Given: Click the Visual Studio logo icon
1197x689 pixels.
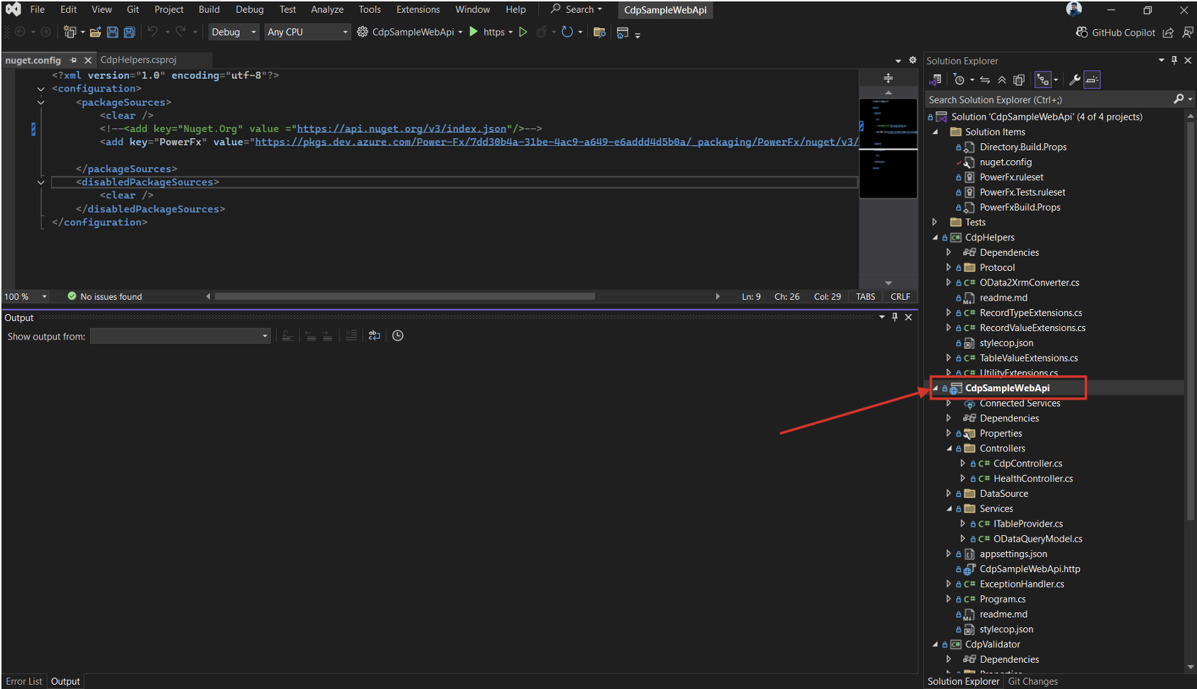Looking at the screenshot, I should [13, 9].
